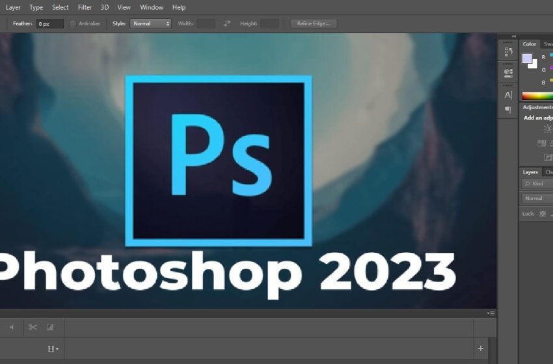Open the Character panel icon
The width and height of the screenshot is (553, 364).
[508, 95]
